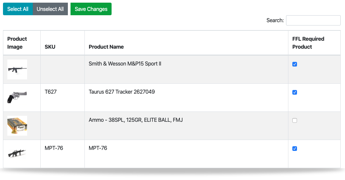This screenshot has height=180, width=345.
Task: Uncheck FFL Required for Smith & Wesson M&P15
Action: pos(295,64)
